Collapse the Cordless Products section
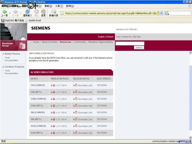 3,67
